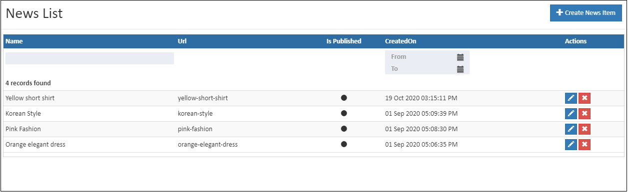Edit the Orange elegant dress item
Viewport: 628px width, 192px height.
point(571,145)
